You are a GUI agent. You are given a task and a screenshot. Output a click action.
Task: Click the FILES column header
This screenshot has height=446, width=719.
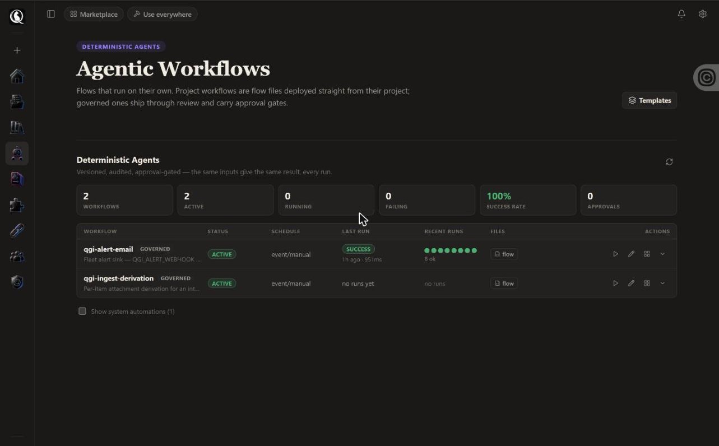coord(498,231)
